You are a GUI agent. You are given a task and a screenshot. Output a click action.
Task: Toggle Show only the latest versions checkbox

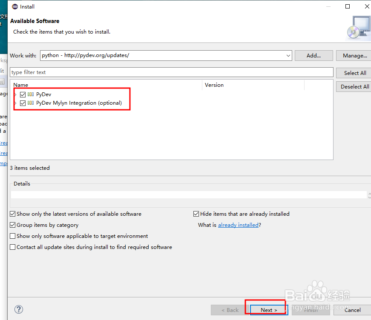pyautogui.click(x=12, y=214)
